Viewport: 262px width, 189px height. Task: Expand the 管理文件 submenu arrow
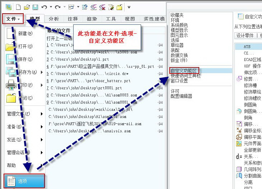(42, 114)
